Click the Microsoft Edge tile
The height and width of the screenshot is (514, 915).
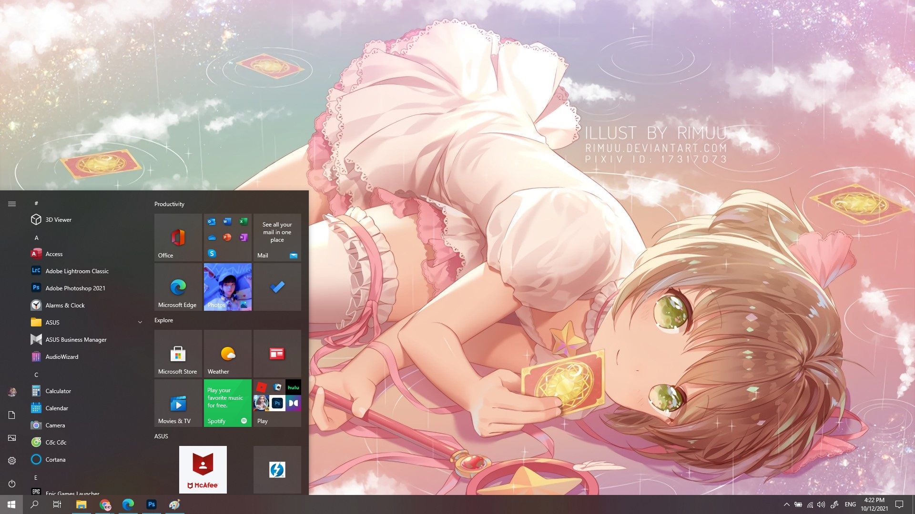[x=178, y=287]
